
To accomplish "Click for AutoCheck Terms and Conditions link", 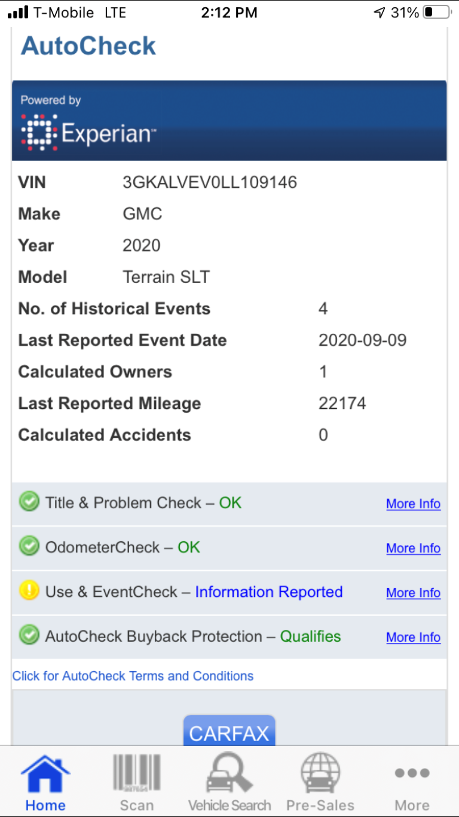I will [133, 676].
